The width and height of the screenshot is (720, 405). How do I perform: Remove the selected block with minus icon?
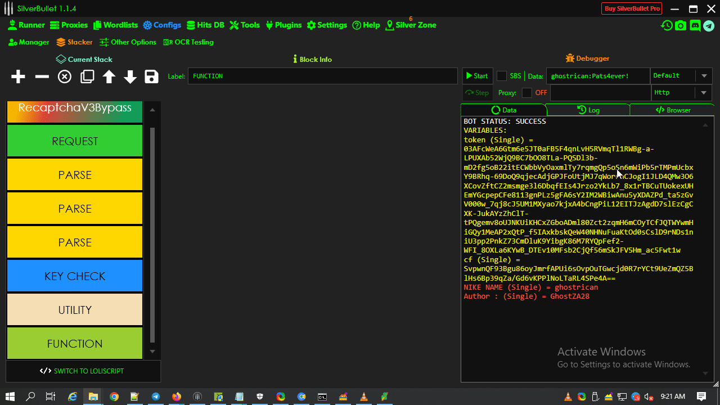click(x=42, y=76)
